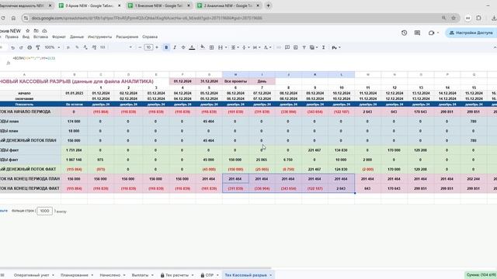The image size is (497, 279).
Task: Apply percent format to cells
Action: (77, 47)
